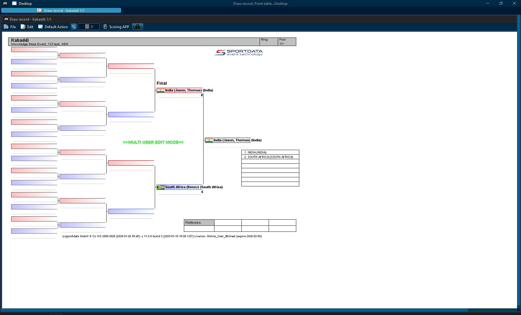521x315 pixels.
Task: Click the Sportdata logo in top-left corner
Action: click(5, 3)
